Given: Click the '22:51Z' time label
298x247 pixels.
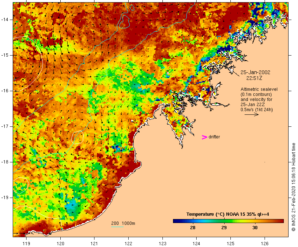Looking at the screenshot, I should (x=254, y=78).
